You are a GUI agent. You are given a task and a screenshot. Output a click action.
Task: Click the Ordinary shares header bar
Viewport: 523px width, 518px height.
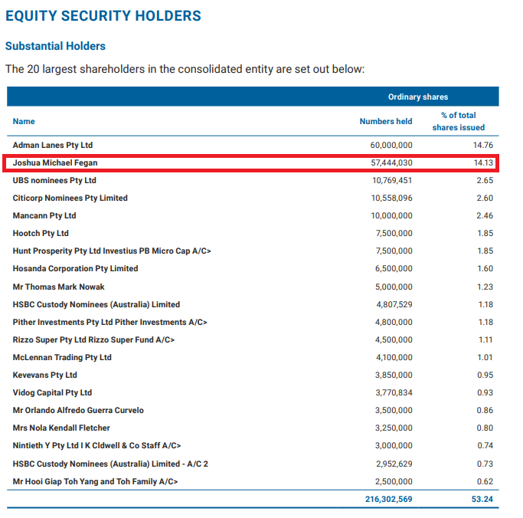tap(253, 97)
